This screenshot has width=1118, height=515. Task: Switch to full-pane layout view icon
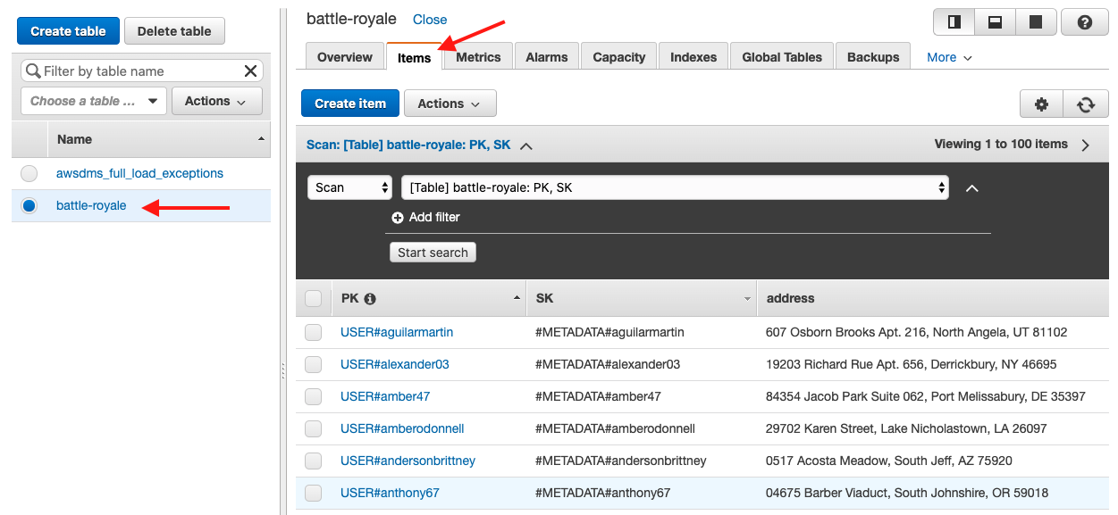click(1036, 21)
